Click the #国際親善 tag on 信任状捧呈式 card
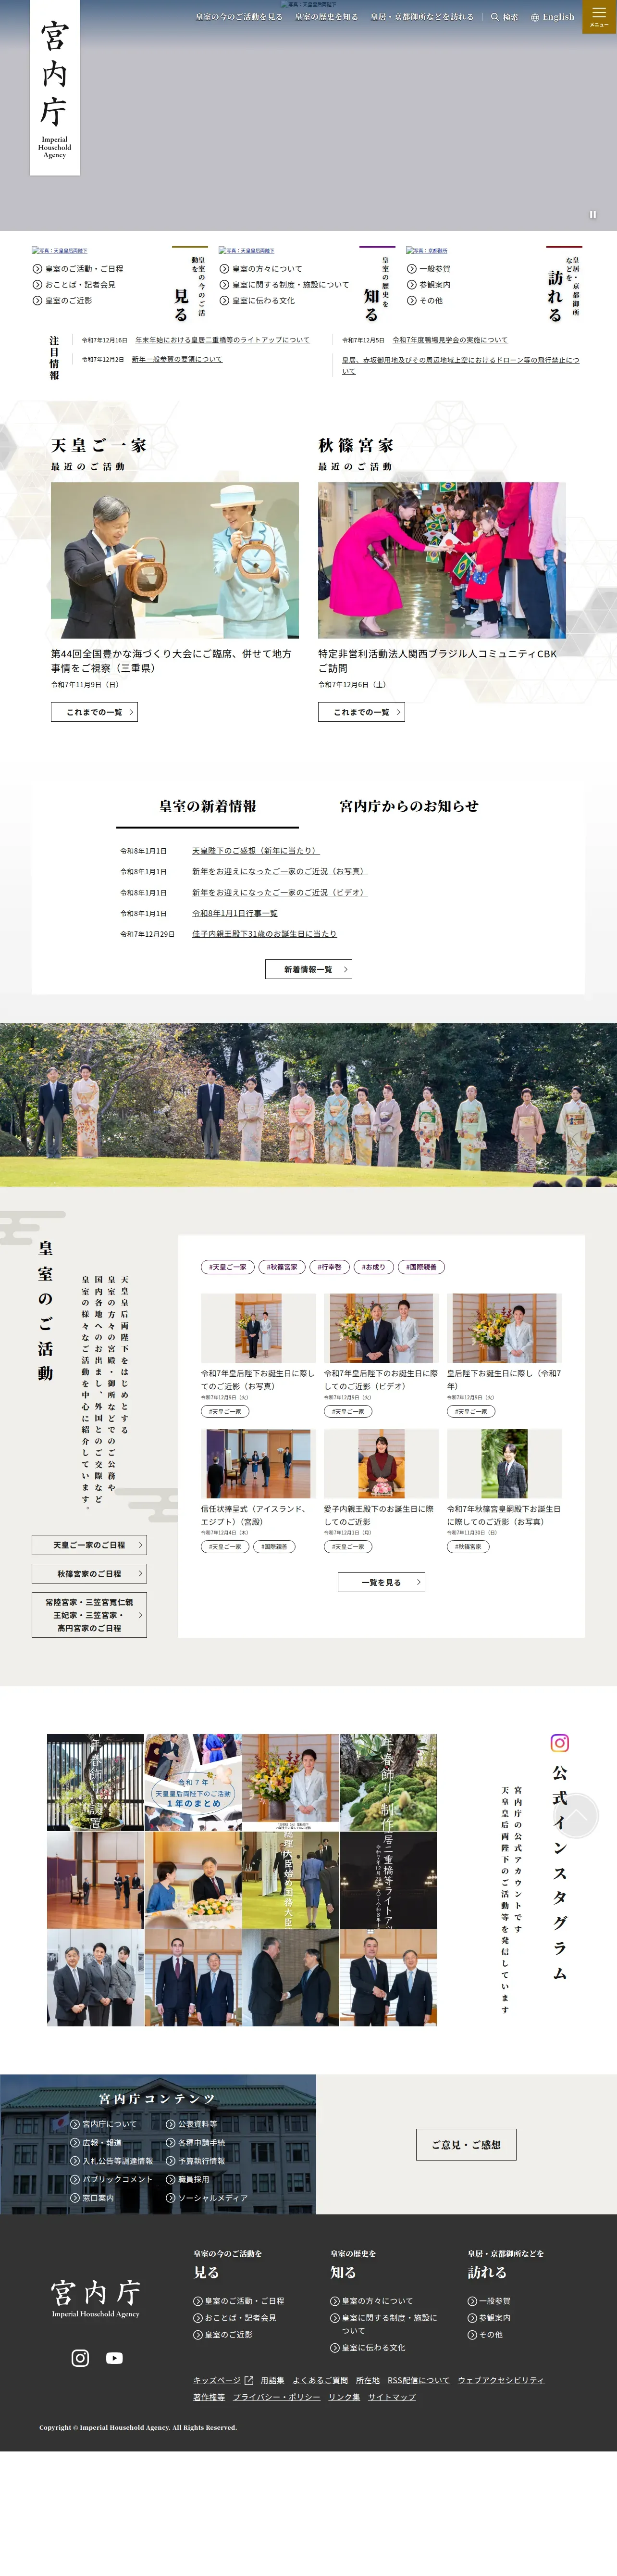 tap(275, 1547)
